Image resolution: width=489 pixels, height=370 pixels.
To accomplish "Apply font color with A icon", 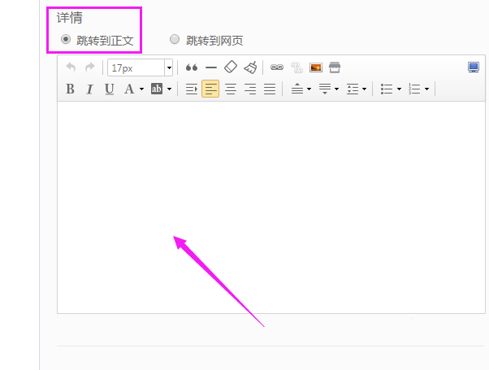I will coord(129,89).
